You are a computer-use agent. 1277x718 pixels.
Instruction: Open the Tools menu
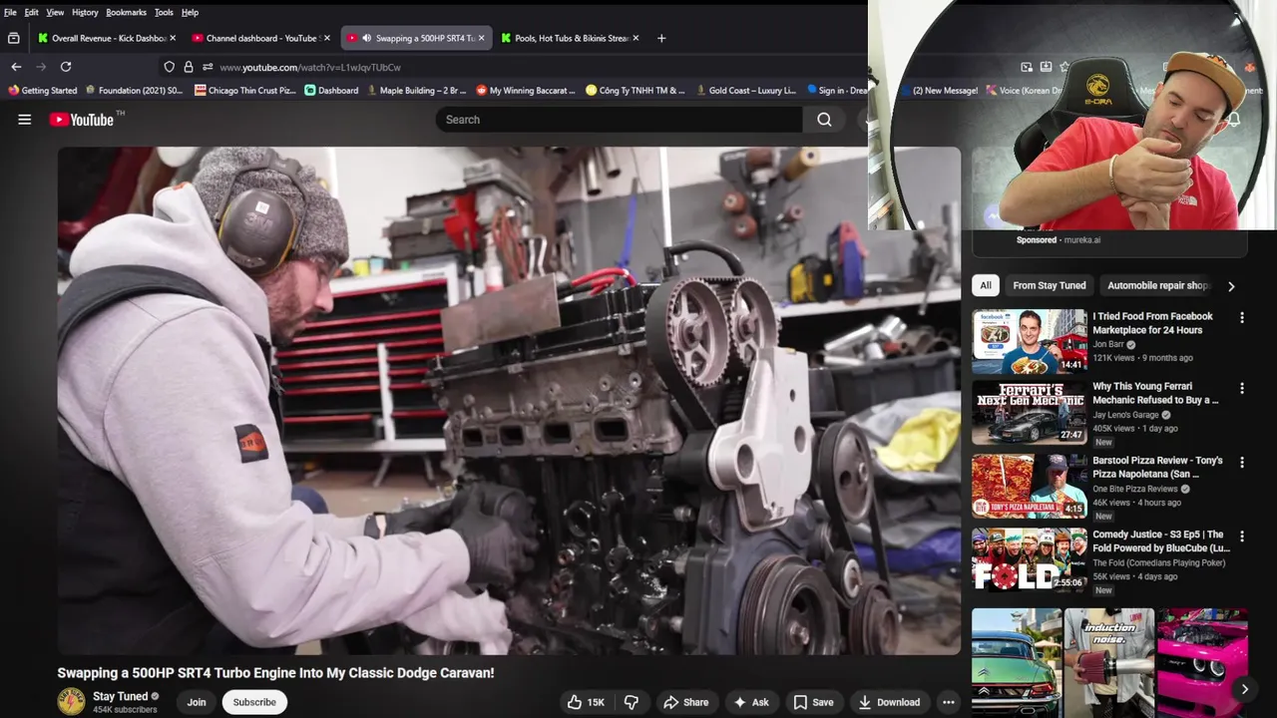[164, 12]
